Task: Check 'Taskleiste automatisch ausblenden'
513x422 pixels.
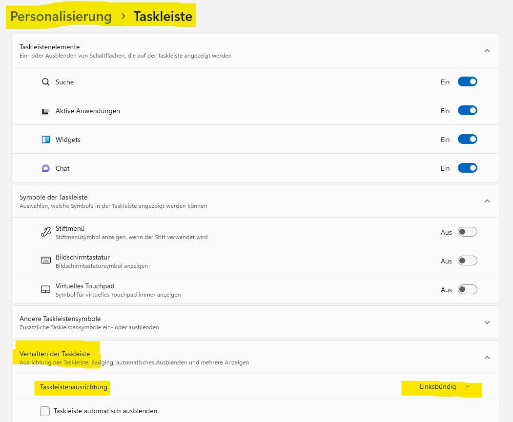Action: tap(45, 411)
